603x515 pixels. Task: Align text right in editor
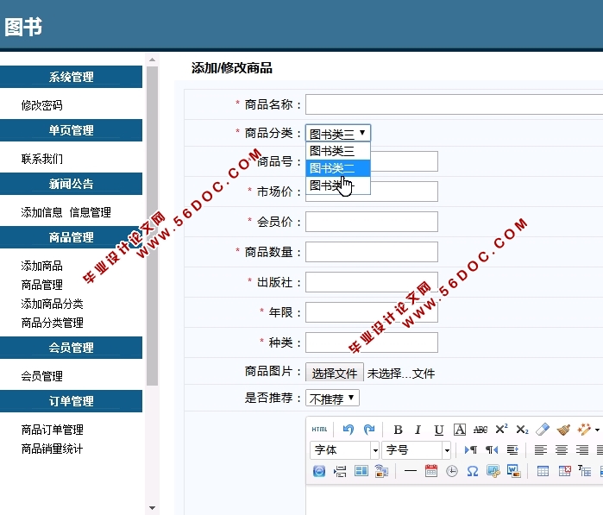click(582, 449)
